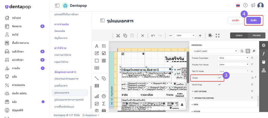Select the Barcode control in toolbox

97,86
